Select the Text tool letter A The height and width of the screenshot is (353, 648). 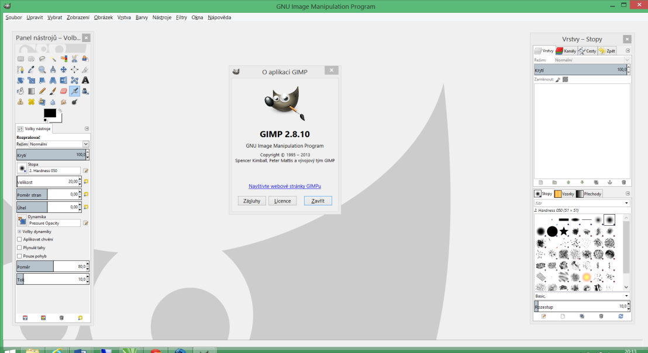click(x=85, y=80)
